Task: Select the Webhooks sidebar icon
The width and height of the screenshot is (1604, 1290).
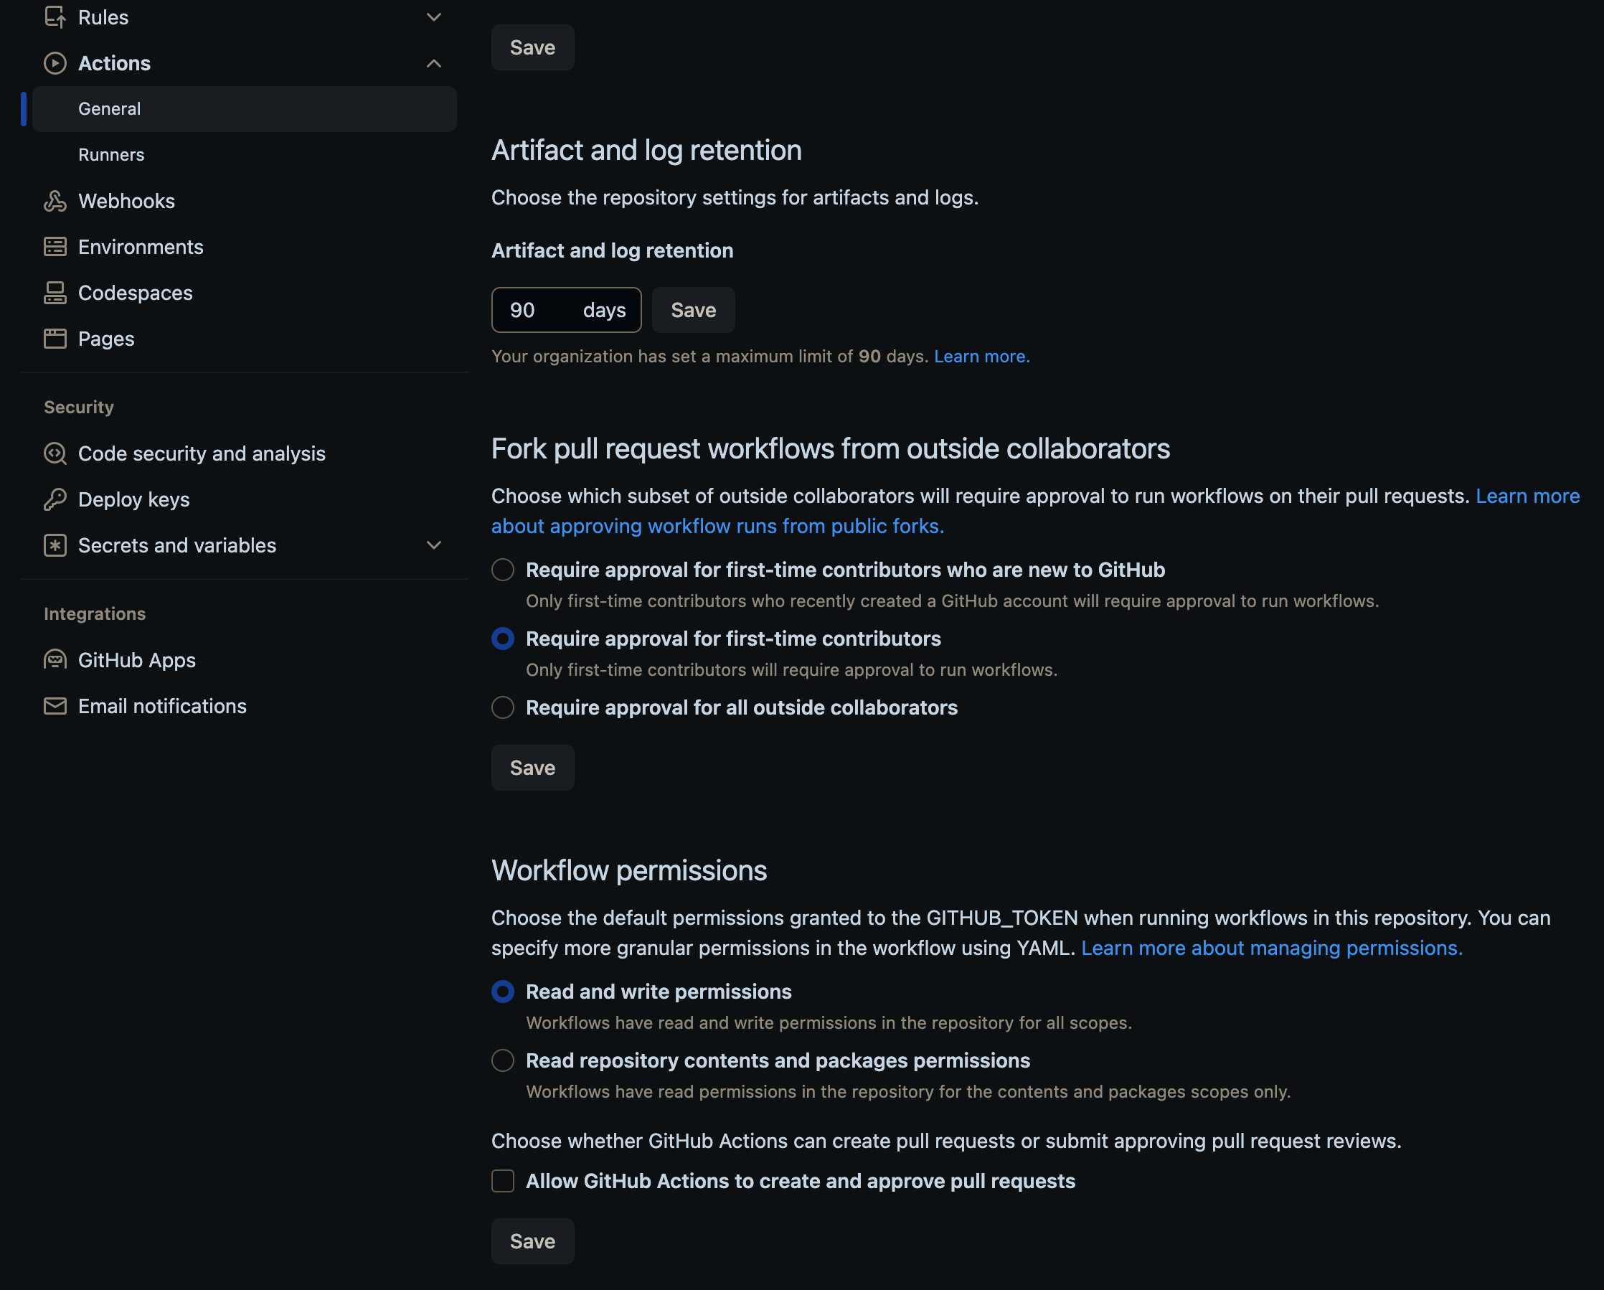Action: click(x=55, y=200)
